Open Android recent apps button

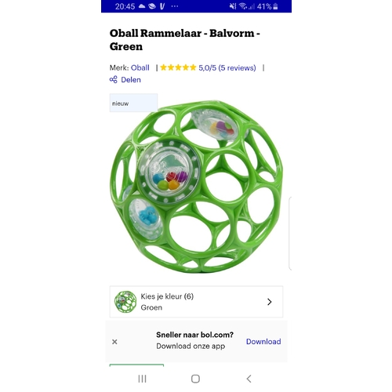pos(142,379)
